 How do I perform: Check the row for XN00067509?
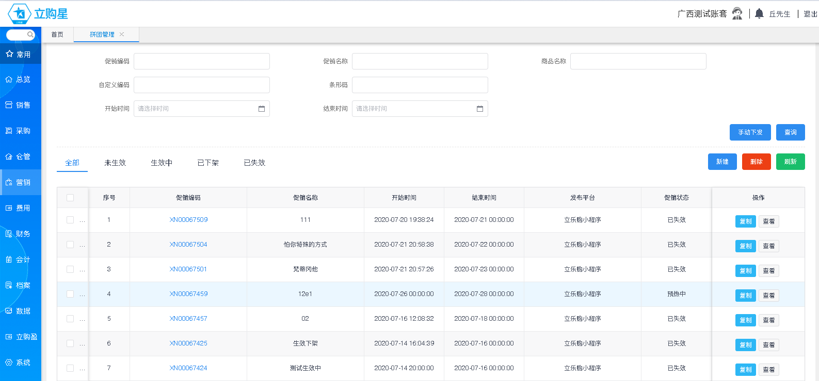pos(70,220)
